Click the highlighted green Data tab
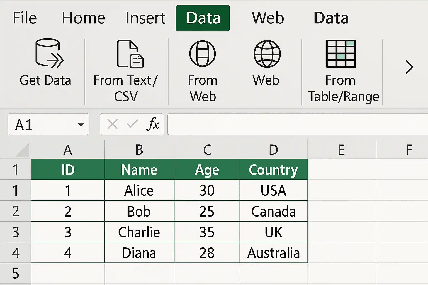The height and width of the screenshot is (285, 428). tap(203, 18)
